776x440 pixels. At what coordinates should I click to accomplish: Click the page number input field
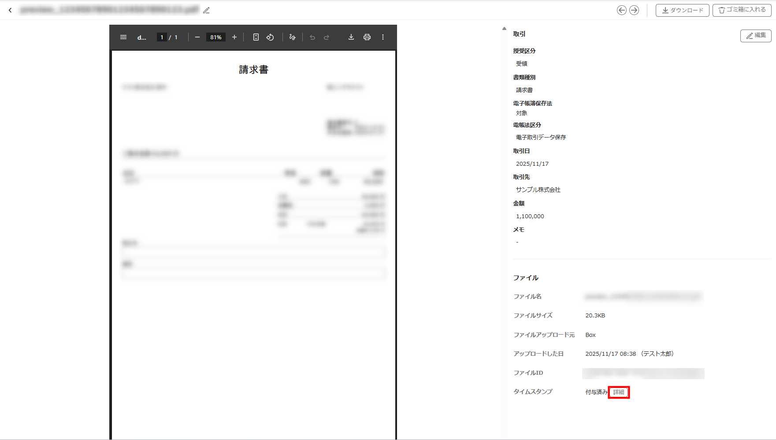point(162,37)
